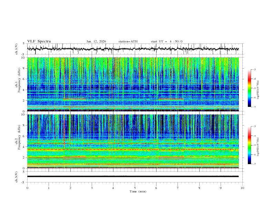
Task: Click the time axis tick label "5"
Action: point(135,188)
